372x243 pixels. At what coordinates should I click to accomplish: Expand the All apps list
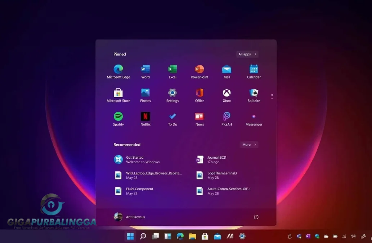247,54
